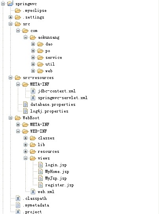
Task: Expand the lib folder under WEB-INF
Action: click(x=25, y=145)
